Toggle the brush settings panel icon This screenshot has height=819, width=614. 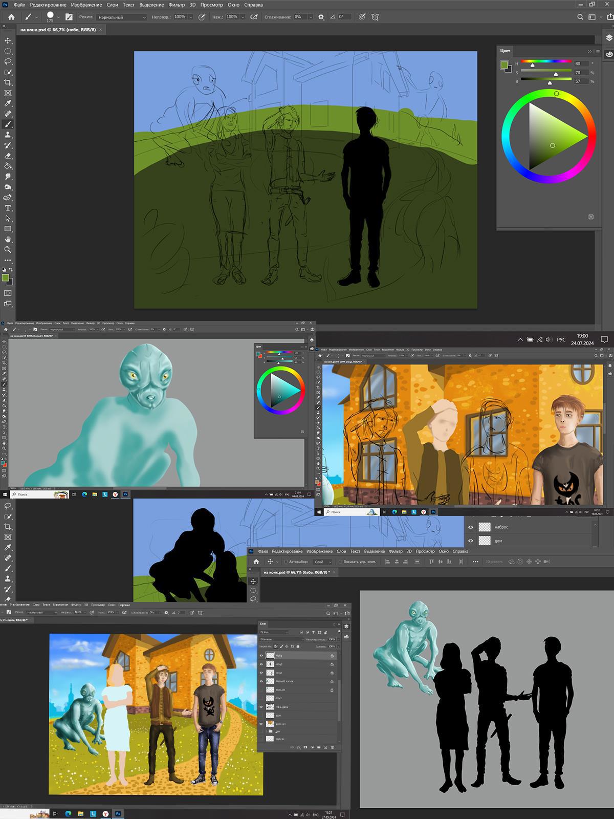click(69, 17)
